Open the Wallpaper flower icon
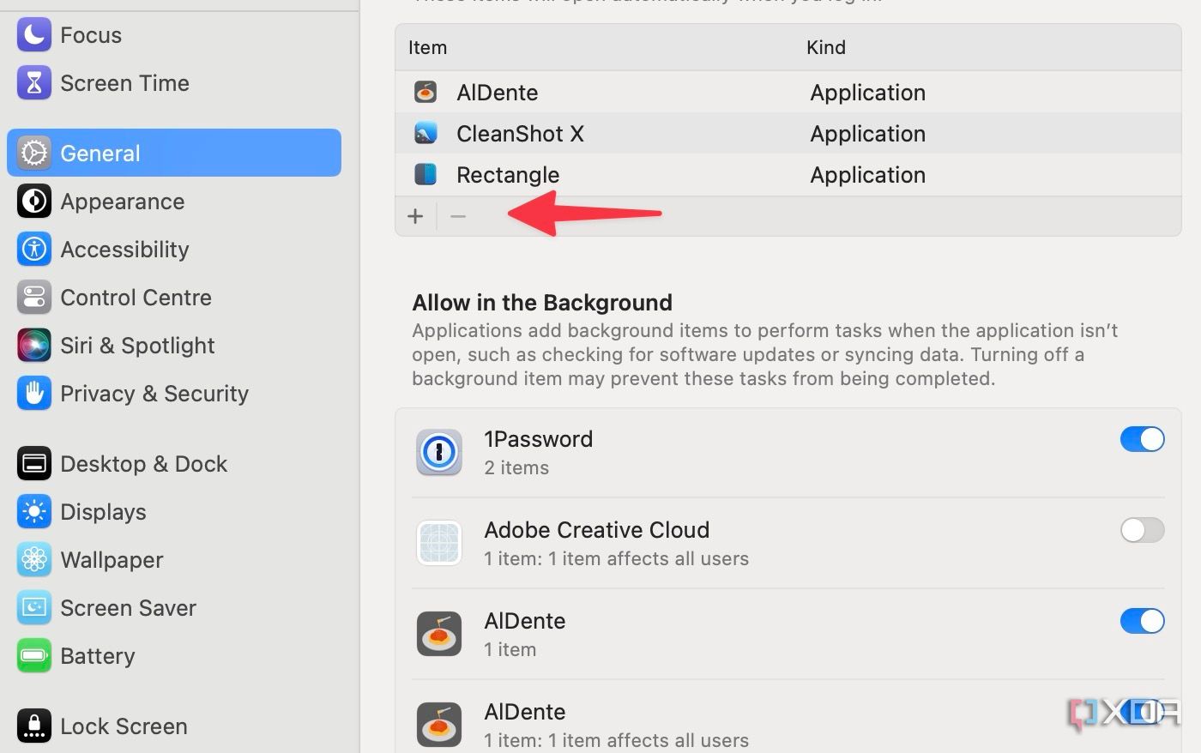 pos(34,560)
